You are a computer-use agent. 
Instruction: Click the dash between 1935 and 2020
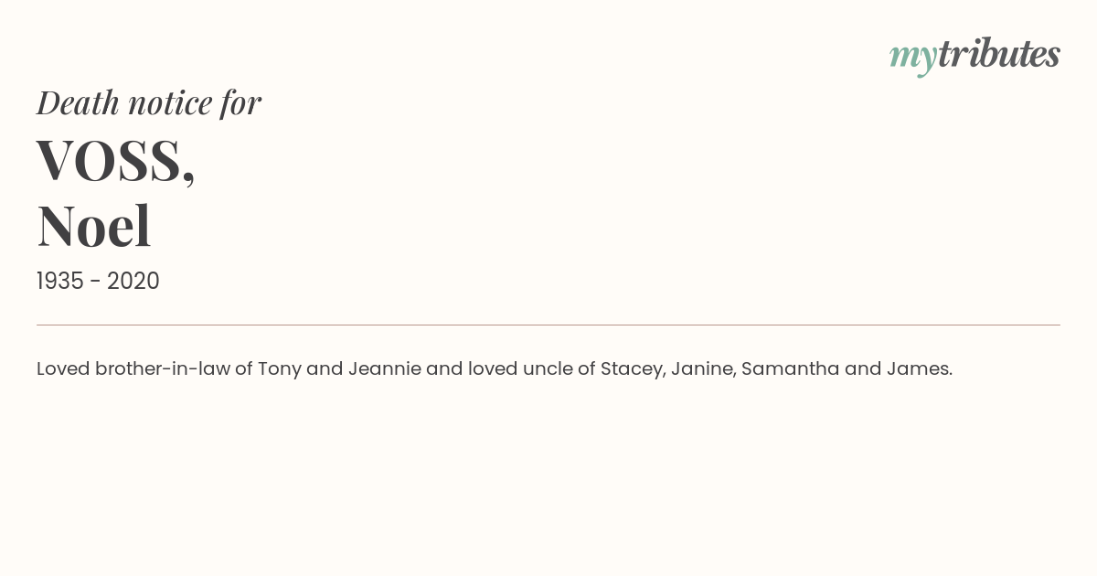pos(95,283)
